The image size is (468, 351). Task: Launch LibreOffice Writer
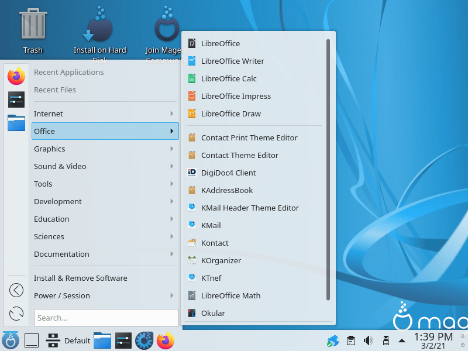pos(254,61)
